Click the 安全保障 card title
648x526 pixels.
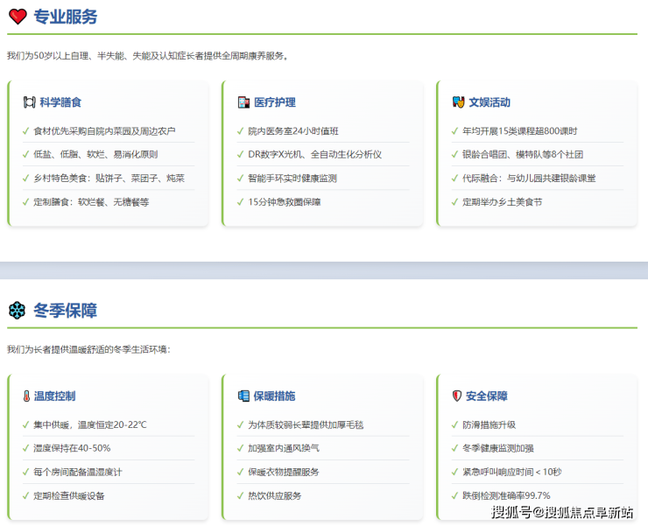click(487, 396)
